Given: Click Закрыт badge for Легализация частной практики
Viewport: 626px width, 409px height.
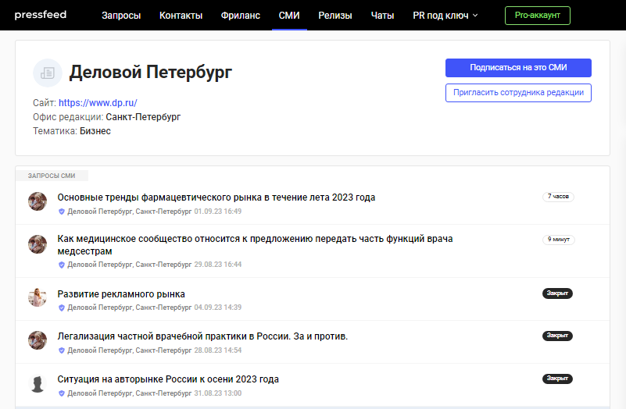Looking at the screenshot, I should pos(557,336).
